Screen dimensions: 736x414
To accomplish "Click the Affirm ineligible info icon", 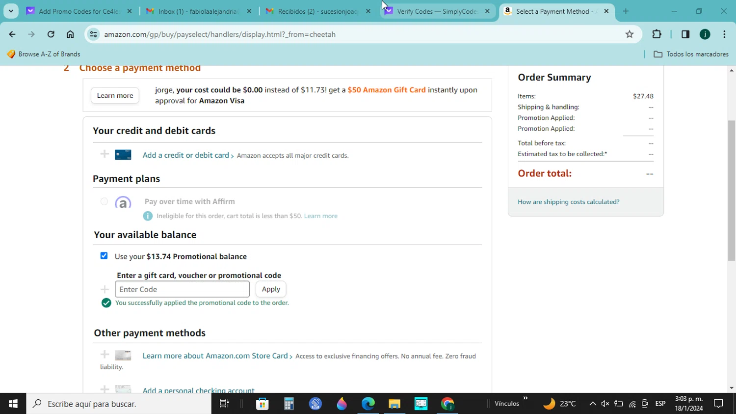I will click(148, 216).
